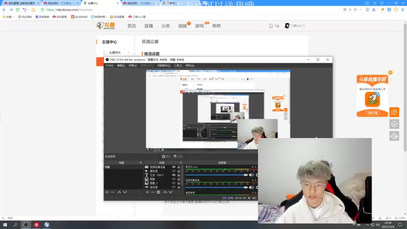This screenshot has width=407, height=229.
Task: Remove selected source with minus icon
Action: click(153, 192)
